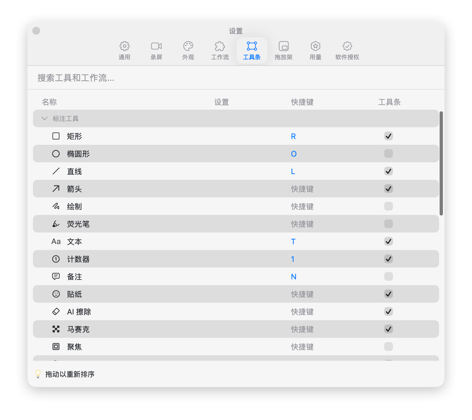Click the note bubble icon beside 备注
The image size is (472, 420).
click(56, 277)
